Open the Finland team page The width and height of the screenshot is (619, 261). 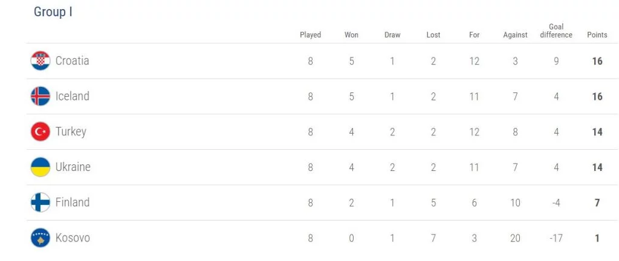point(72,202)
